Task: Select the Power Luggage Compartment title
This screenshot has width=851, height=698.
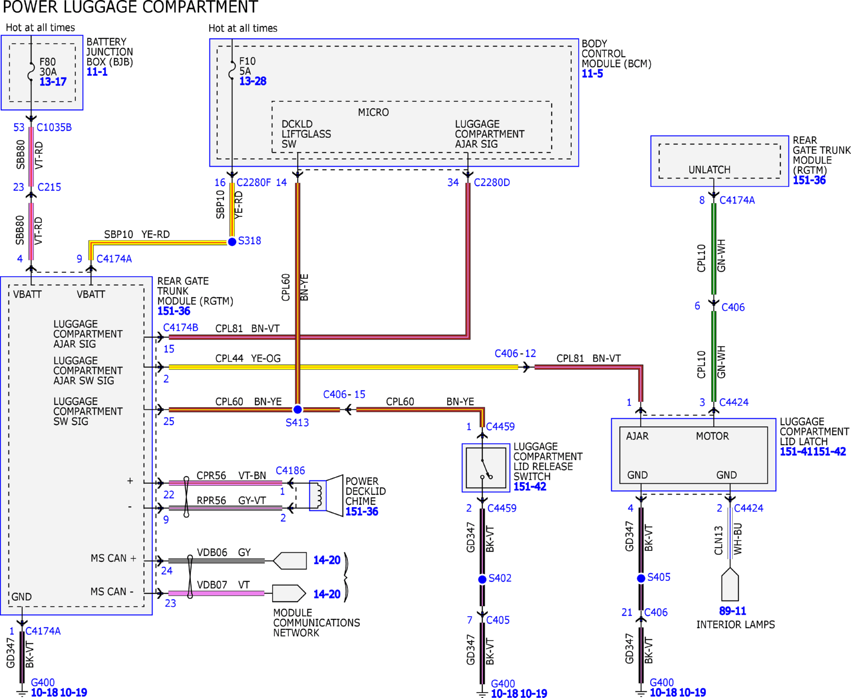Action: 130,7
